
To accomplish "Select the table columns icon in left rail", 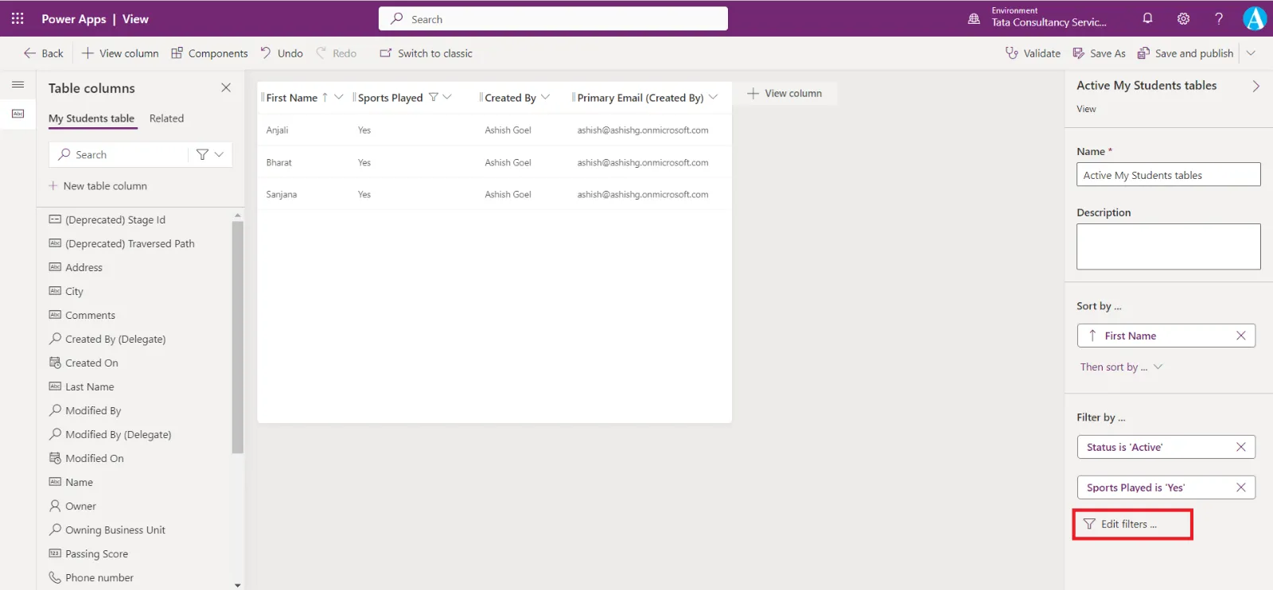I will point(18,114).
